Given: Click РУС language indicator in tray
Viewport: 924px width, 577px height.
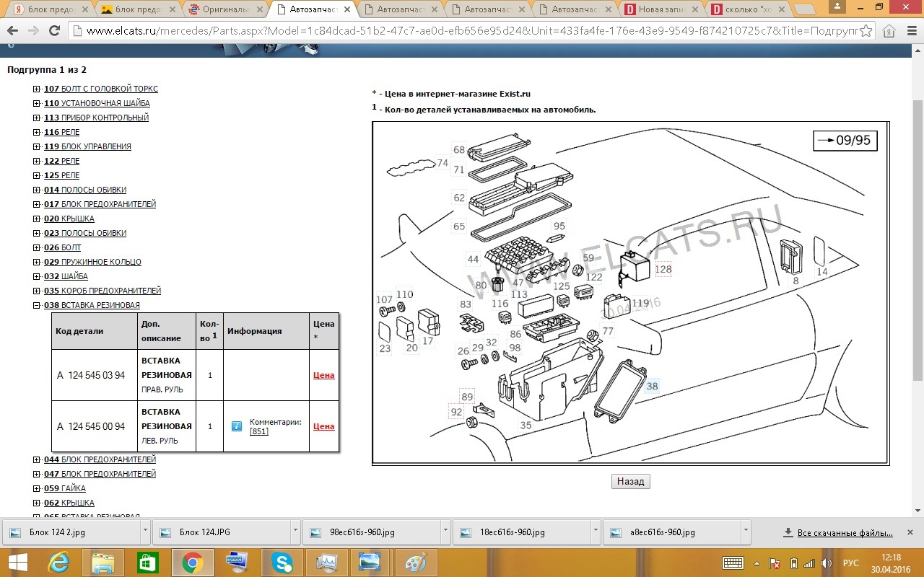Looking at the screenshot, I should [851, 563].
